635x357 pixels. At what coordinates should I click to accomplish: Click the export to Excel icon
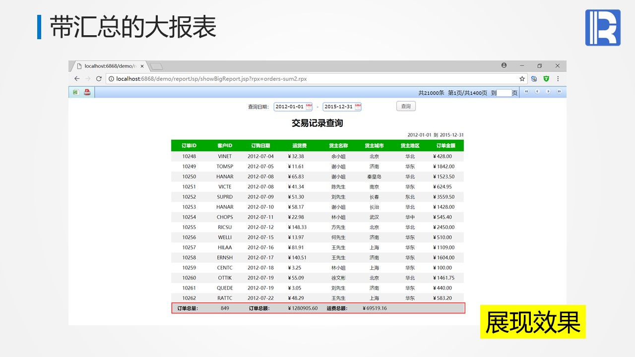coord(76,92)
